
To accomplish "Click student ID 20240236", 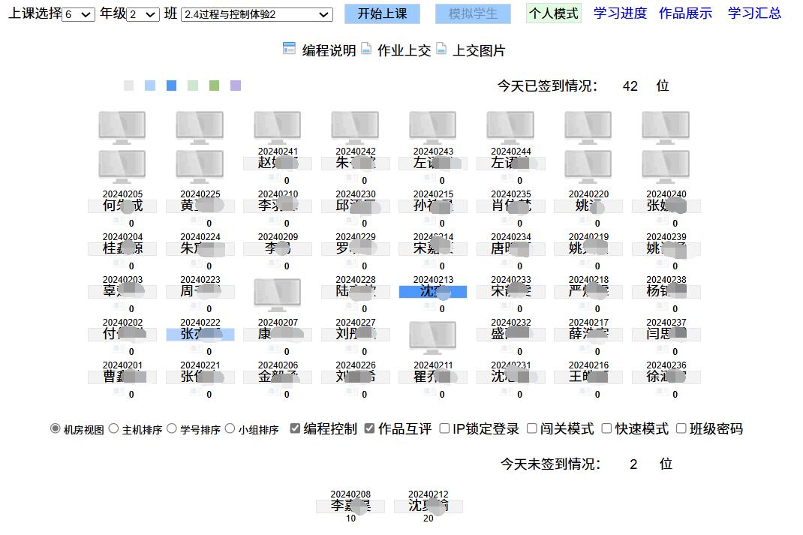I will click(666, 365).
